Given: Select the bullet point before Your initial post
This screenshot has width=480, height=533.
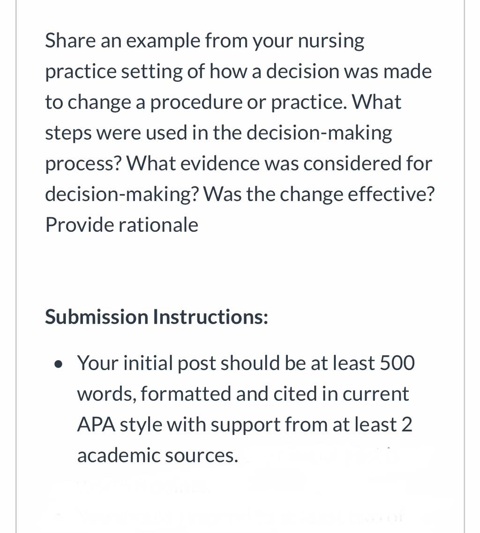Looking at the screenshot, I should 59,364.
